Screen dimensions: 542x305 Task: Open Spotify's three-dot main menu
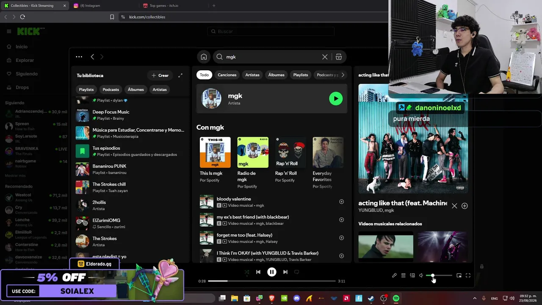pyautogui.click(x=79, y=57)
